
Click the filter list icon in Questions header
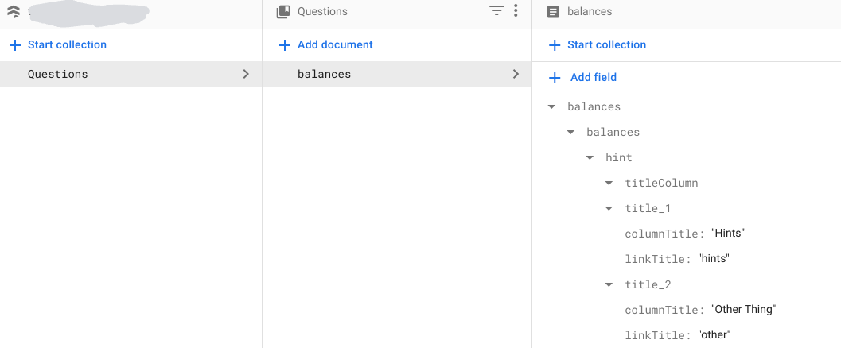[496, 11]
